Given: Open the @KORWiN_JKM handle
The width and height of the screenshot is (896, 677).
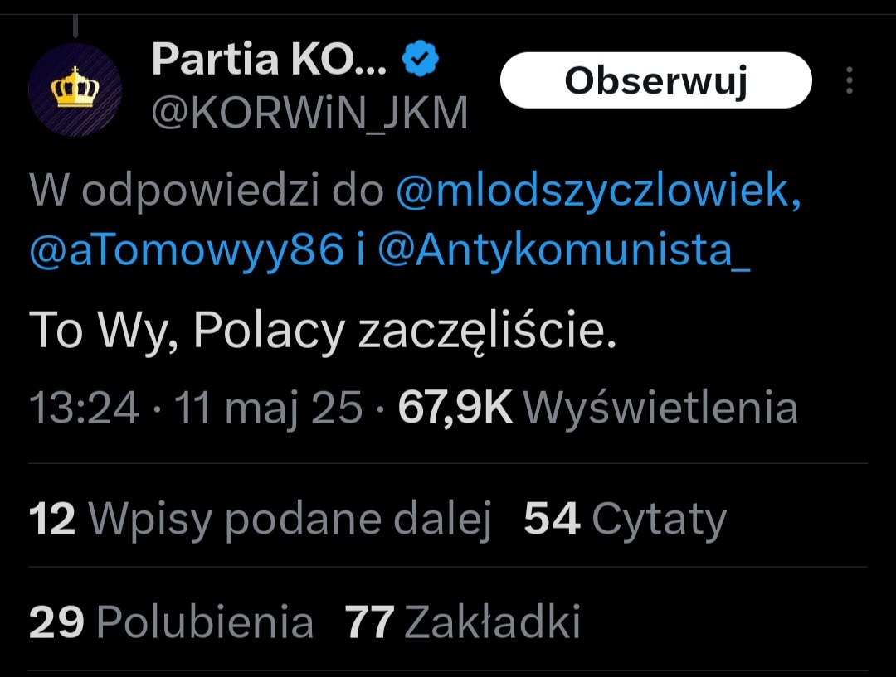Looking at the screenshot, I should pyautogui.click(x=309, y=113).
